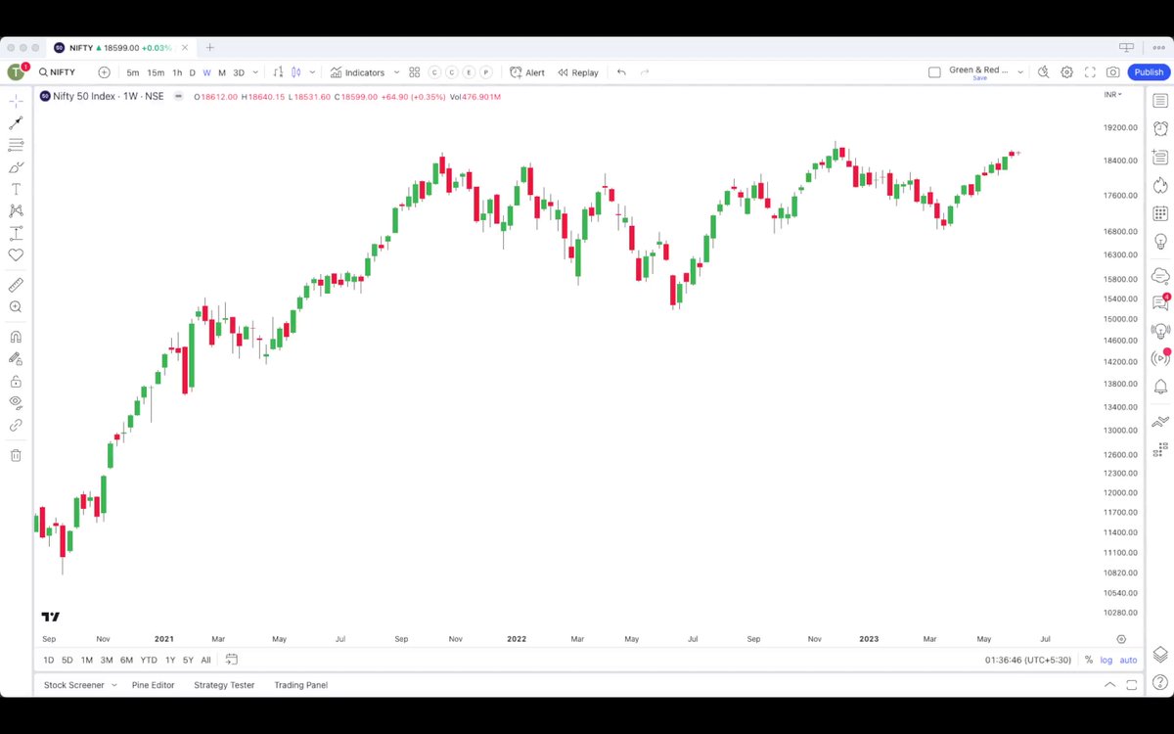1174x734 pixels.
Task: Collapse the legend with minus toggle
Action: point(178,96)
